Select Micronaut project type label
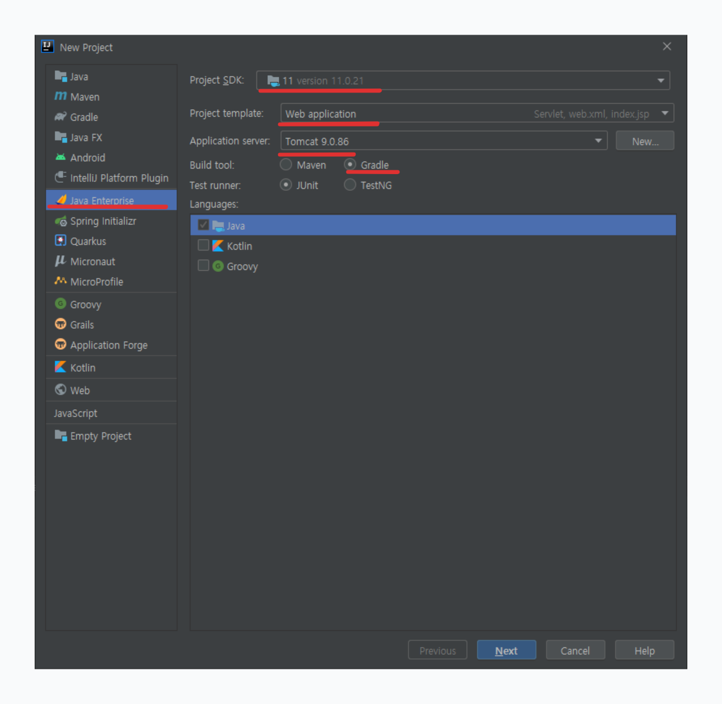This screenshot has width=722, height=704. pyautogui.click(x=93, y=262)
